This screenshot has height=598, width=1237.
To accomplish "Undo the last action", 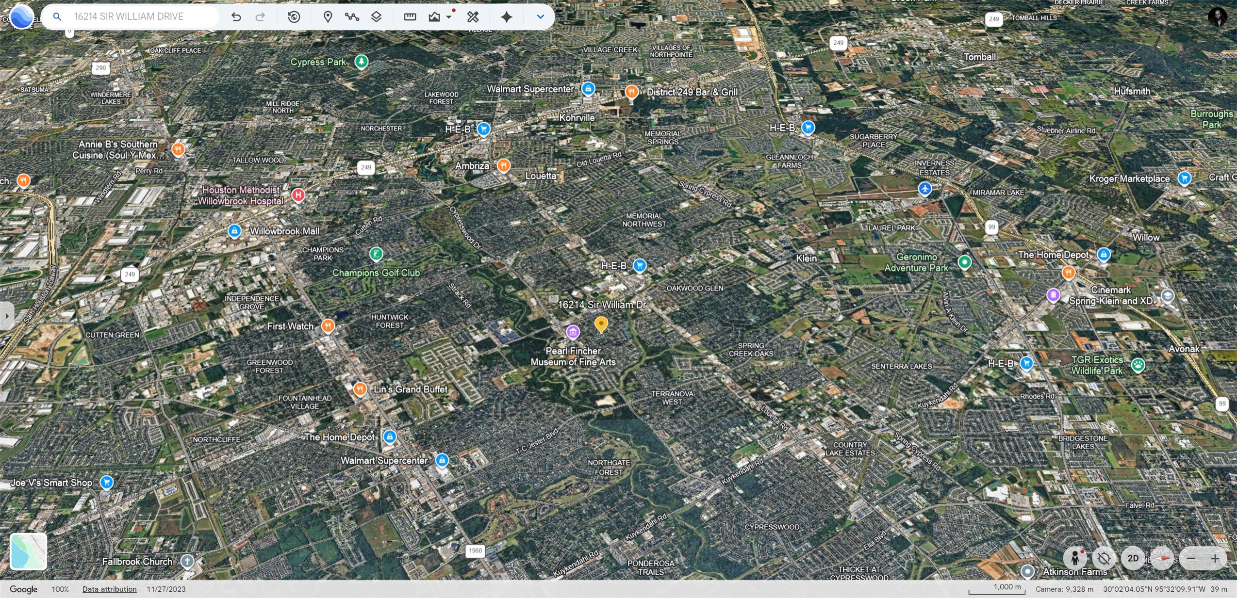I will tap(236, 17).
